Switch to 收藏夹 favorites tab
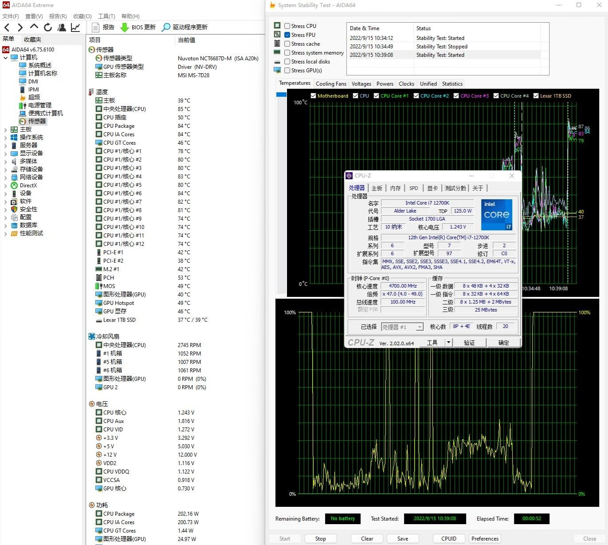This screenshot has height=545, width=608. [x=32, y=39]
